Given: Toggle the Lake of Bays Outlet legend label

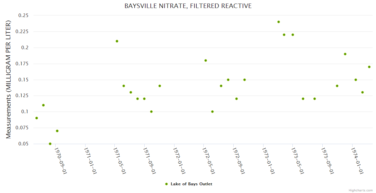Looking at the screenshot, I should (191, 184).
